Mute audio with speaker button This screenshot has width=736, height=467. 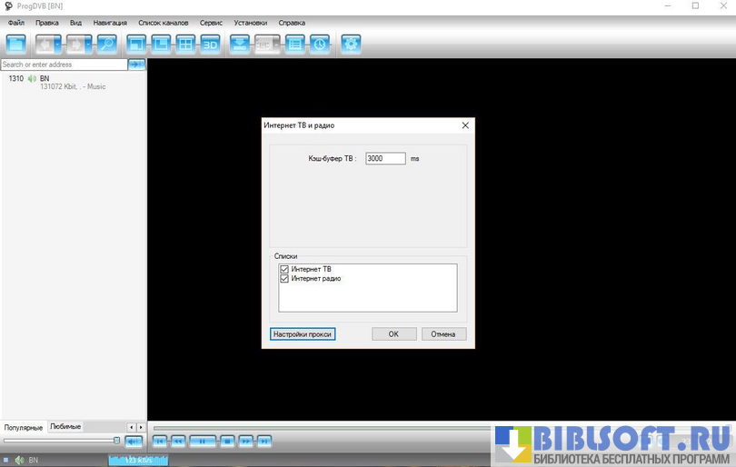[134, 441]
